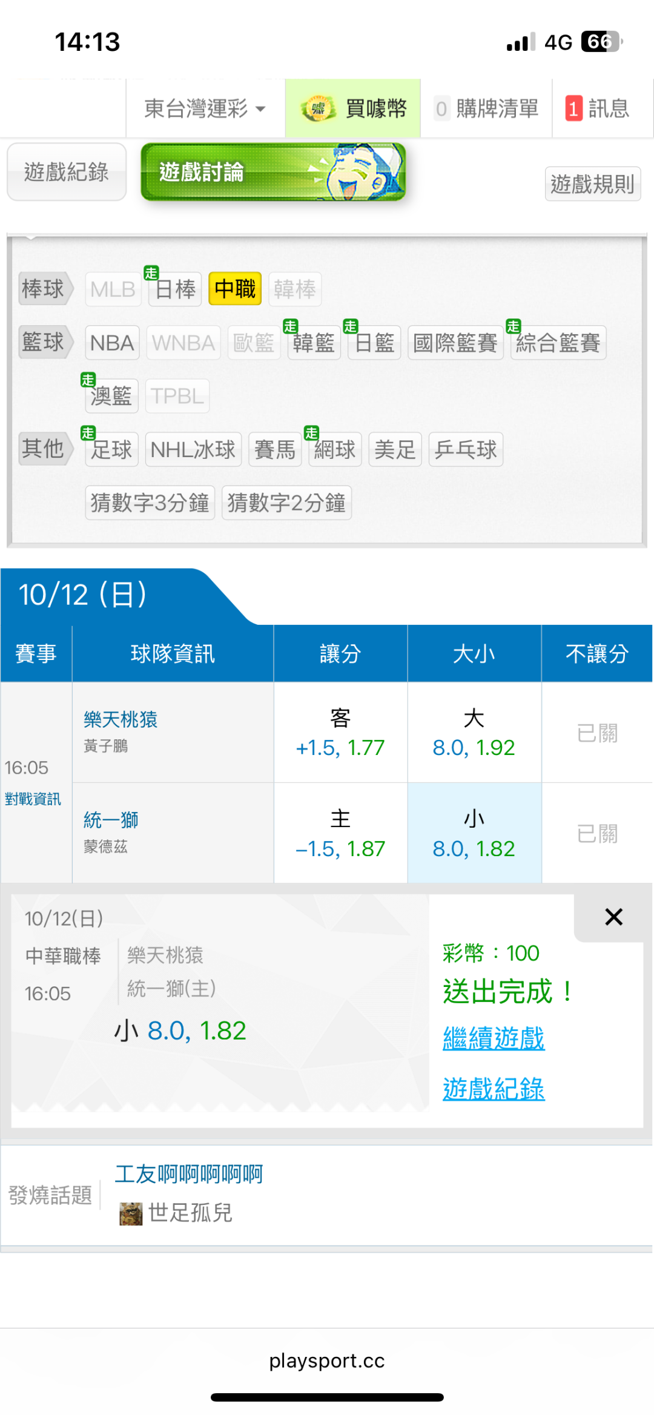This screenshot has width=654, height=1415.
Task: Click the 繼續遊戲 link
Action: [494, 1038]
